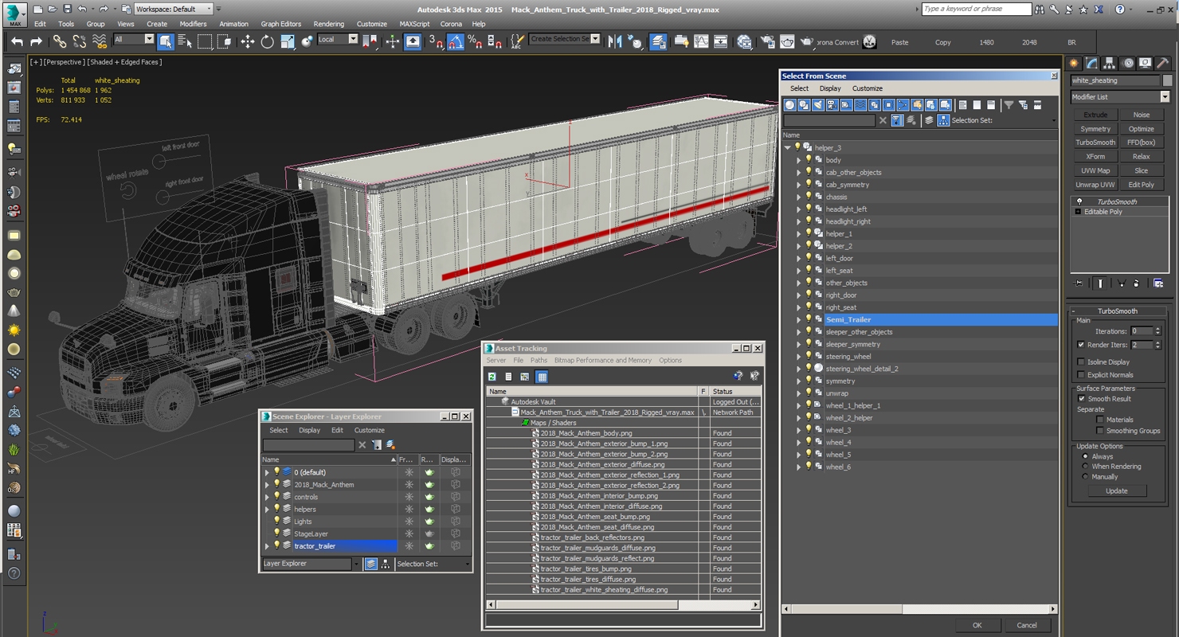Viewport: 1179px width, 637px height.
Task: Choose the Select Object tool
Action: (x=166, y=41)
